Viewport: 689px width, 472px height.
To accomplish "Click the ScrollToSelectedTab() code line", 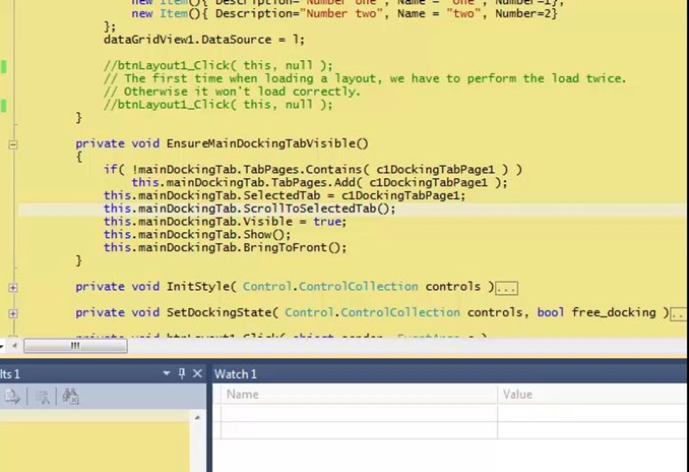I will (x=250, y=208).
